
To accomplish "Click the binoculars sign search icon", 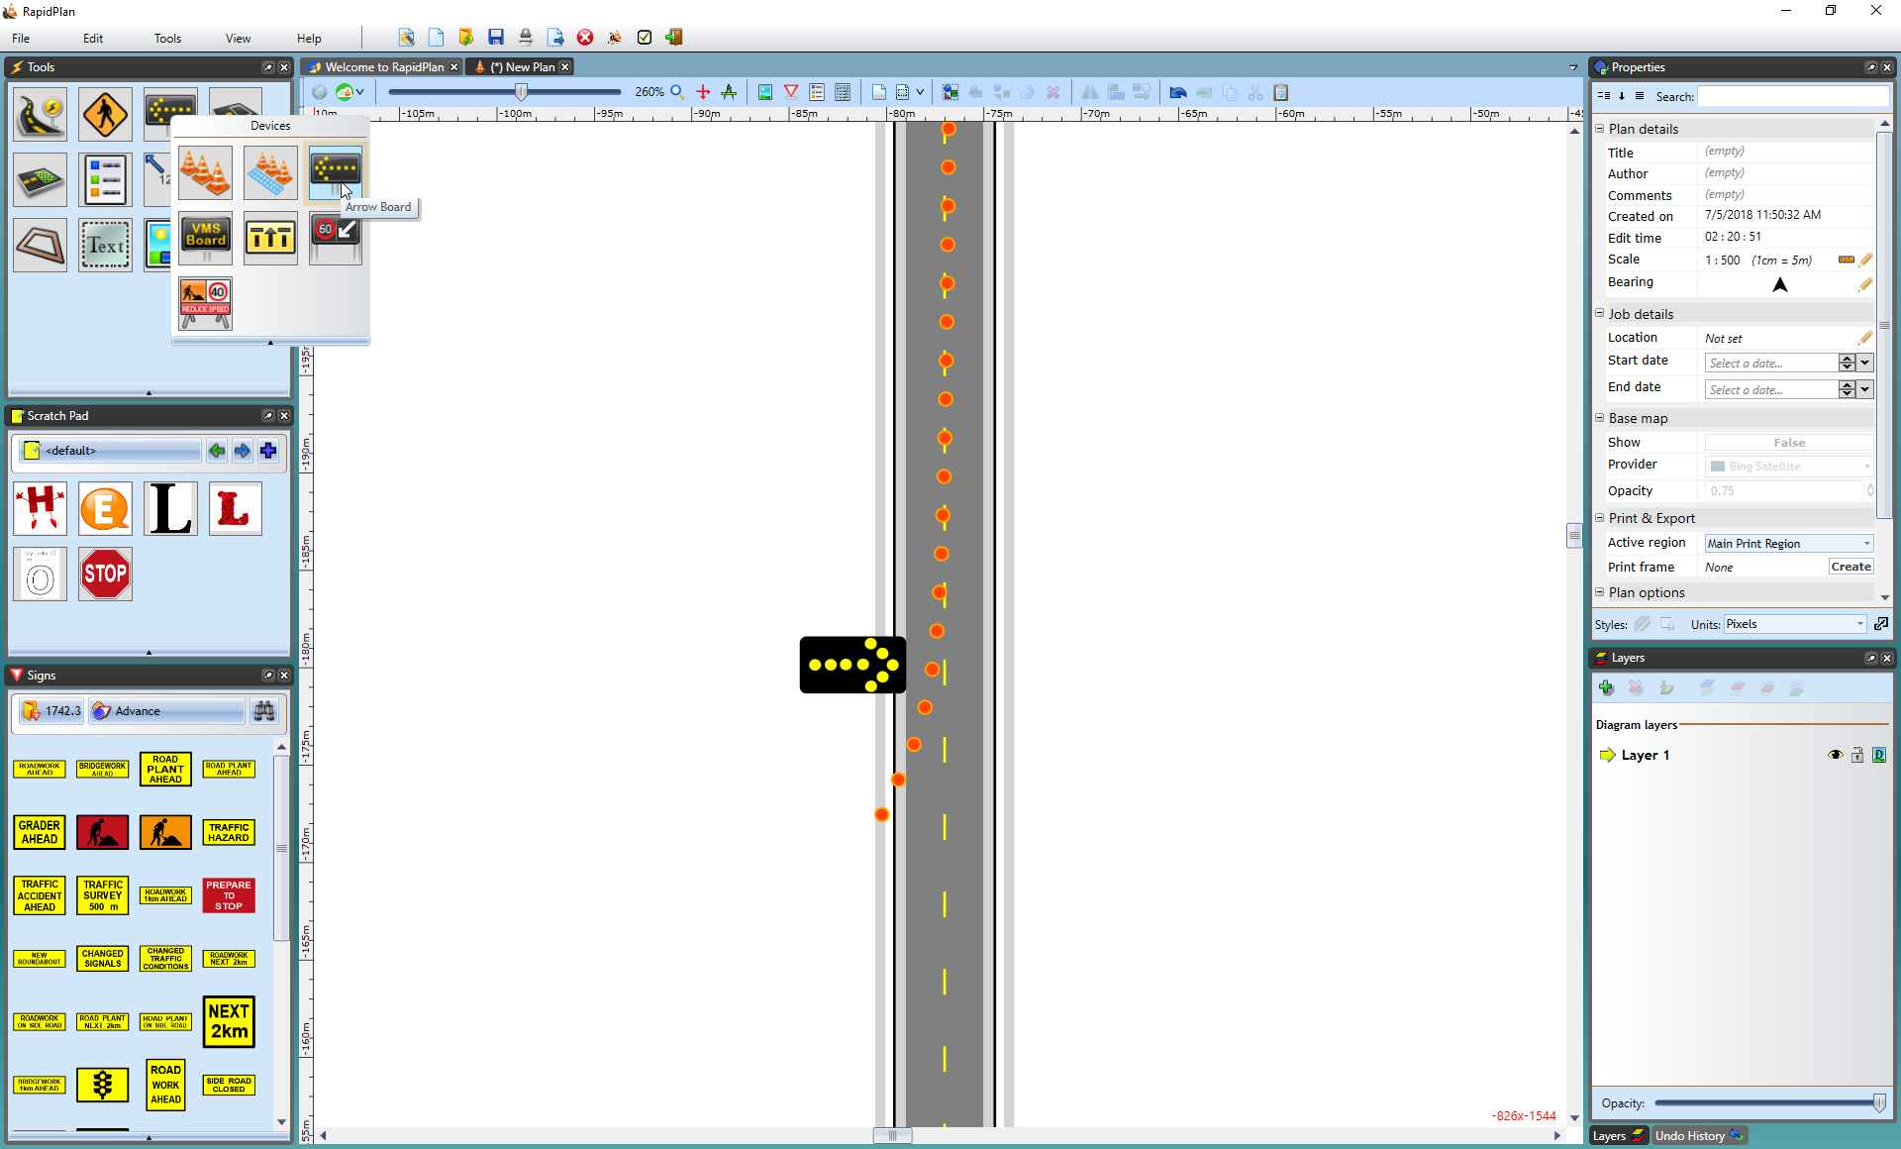I will (264, 711).
